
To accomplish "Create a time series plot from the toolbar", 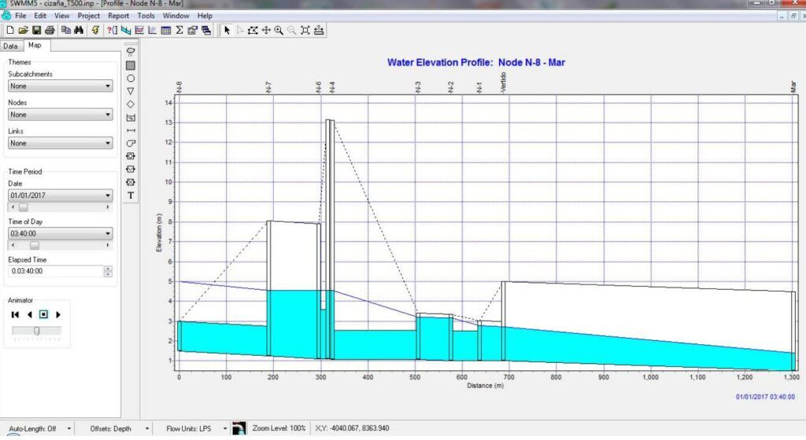I will pos(139,31).
